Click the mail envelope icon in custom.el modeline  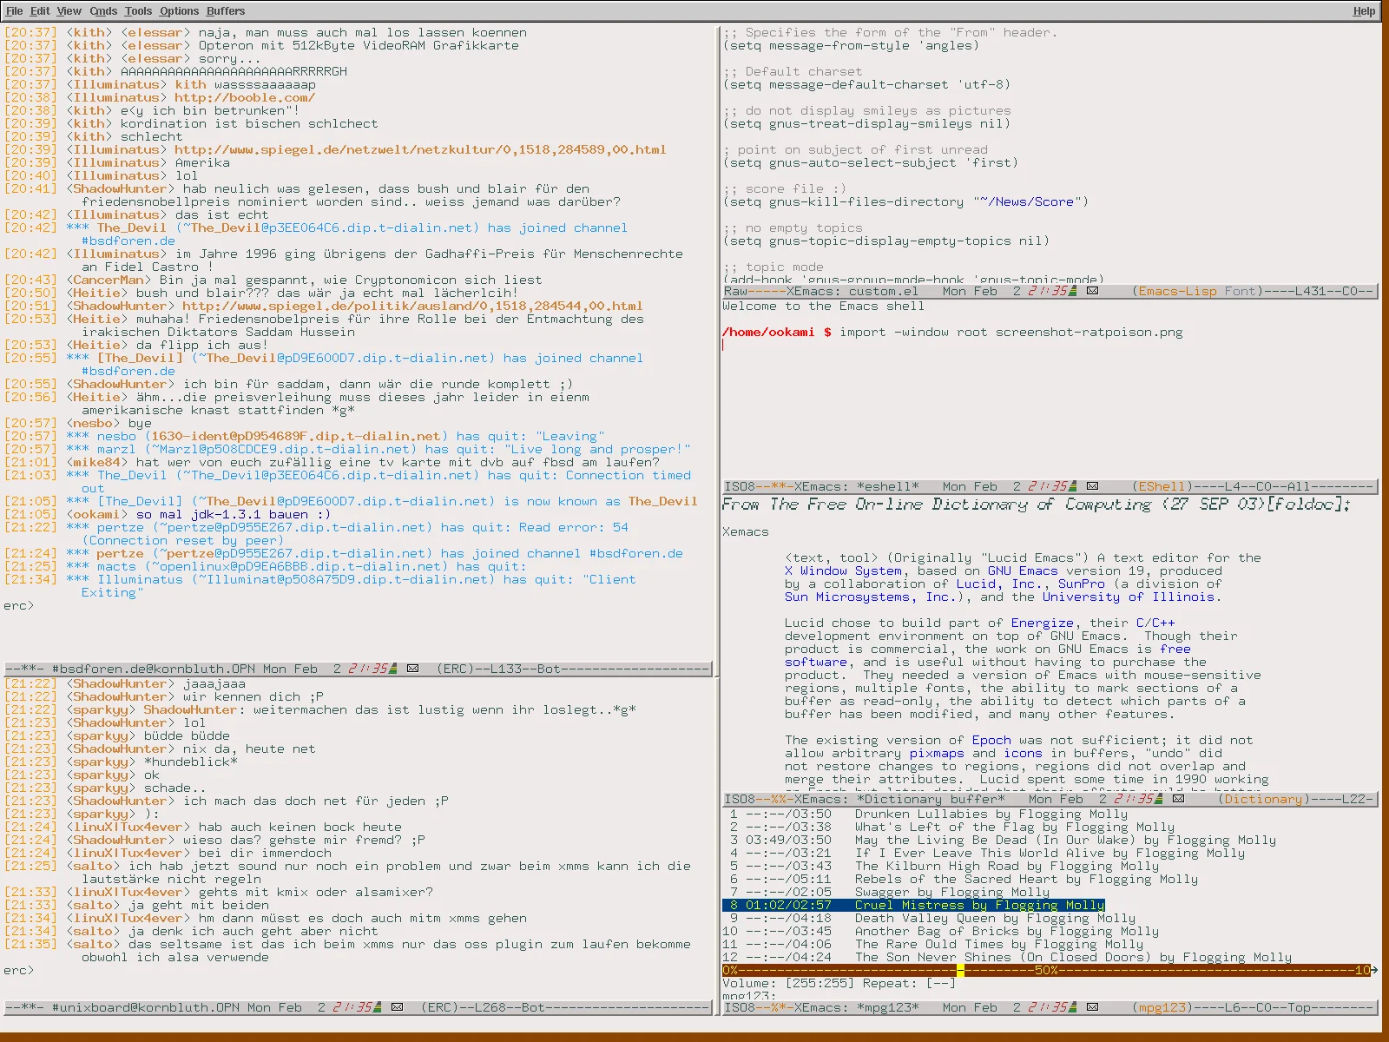tap(1092, 292)
